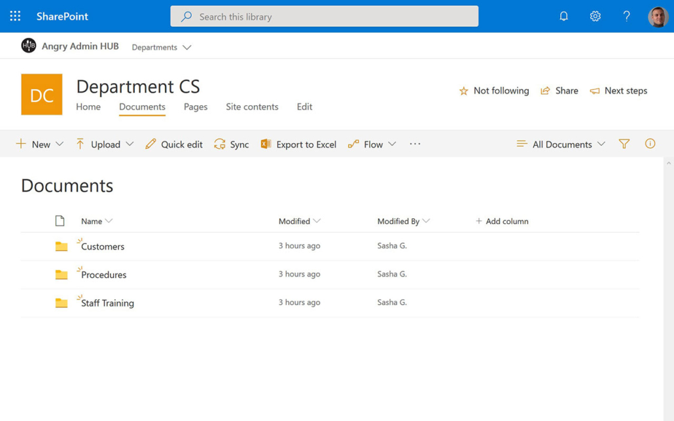Click 3 hours ago in Staff Training row
Image resolution: width=674 pixels, height=421 pixels.
point(299,303)
